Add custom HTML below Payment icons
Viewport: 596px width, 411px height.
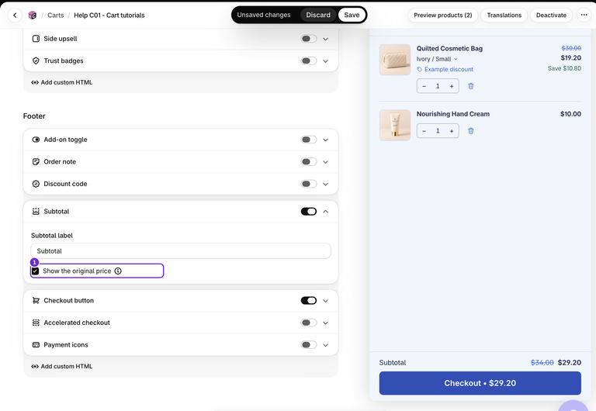pyautogui.click(x=61, y=367)
